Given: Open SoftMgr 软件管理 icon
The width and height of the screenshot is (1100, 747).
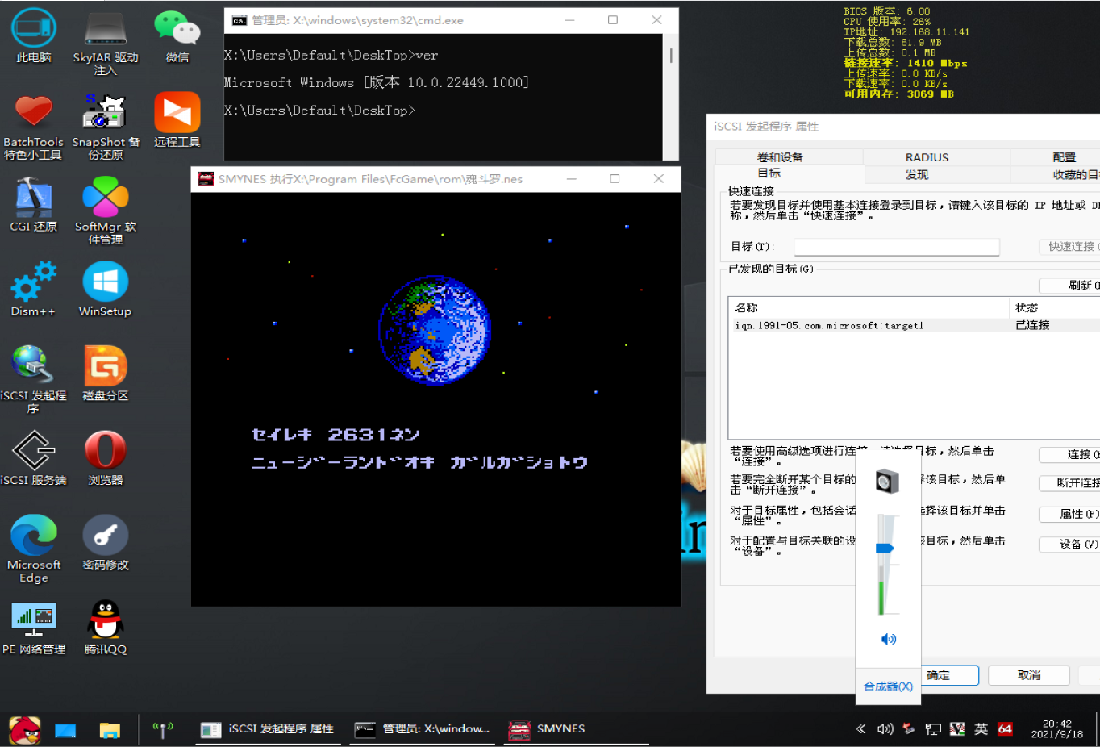Looking at the screenshot, I should 106,211.
